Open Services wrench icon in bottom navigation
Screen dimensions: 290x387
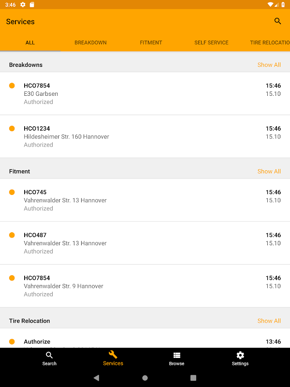pyautogui.click(x=113, y=356)
